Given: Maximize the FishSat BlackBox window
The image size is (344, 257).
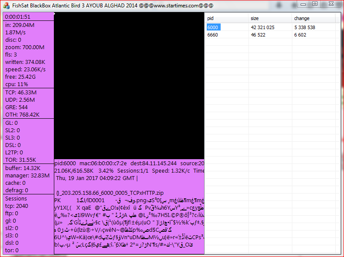Looking at the screenshot, I should coord(315,3).
